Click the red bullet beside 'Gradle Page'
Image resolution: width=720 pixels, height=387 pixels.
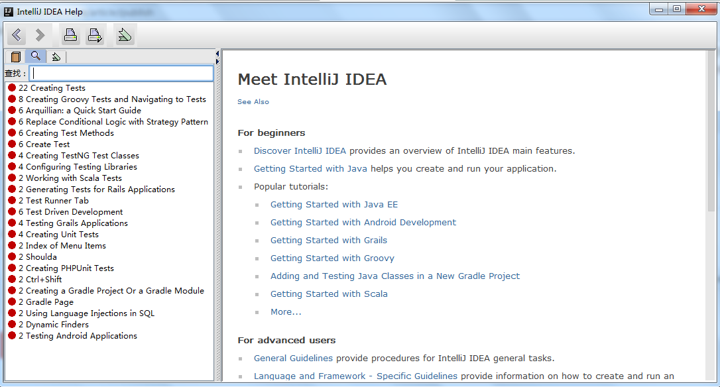pyautogui.click(x=12, y=302)
